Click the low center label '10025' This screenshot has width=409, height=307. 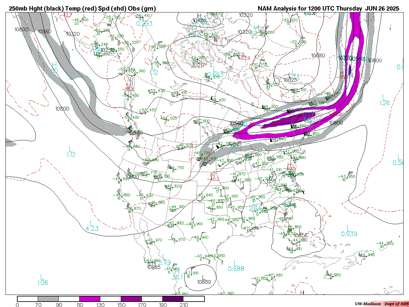pos(290,80)
